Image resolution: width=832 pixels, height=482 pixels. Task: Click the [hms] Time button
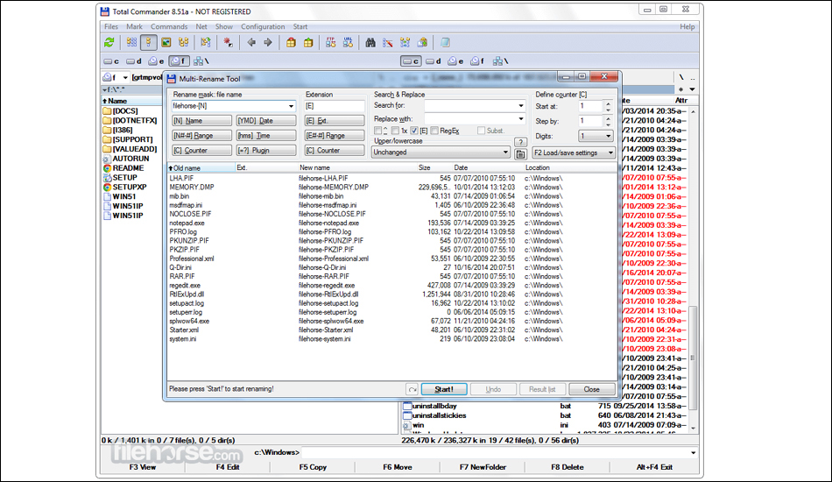pos(266,136)
